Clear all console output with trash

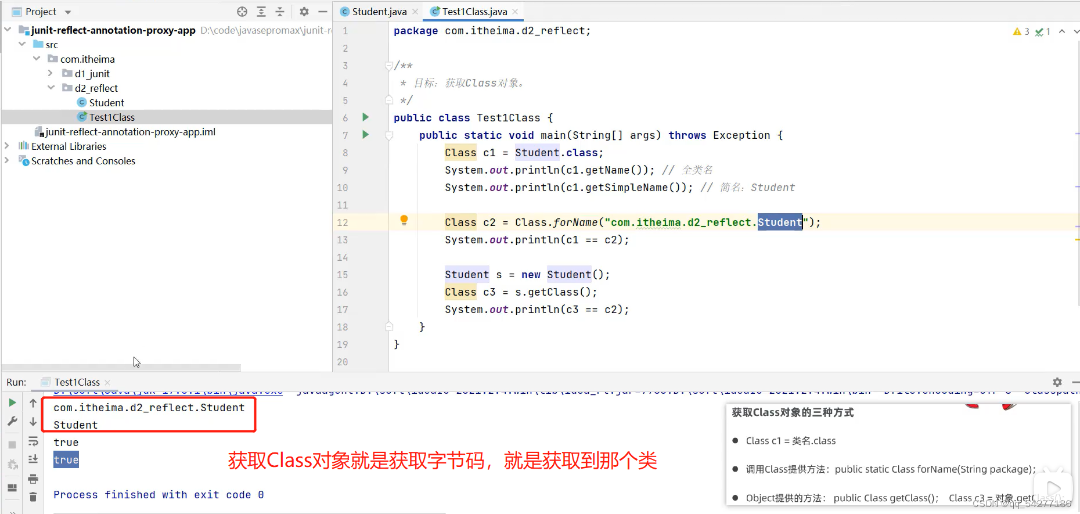click(33, 497)
